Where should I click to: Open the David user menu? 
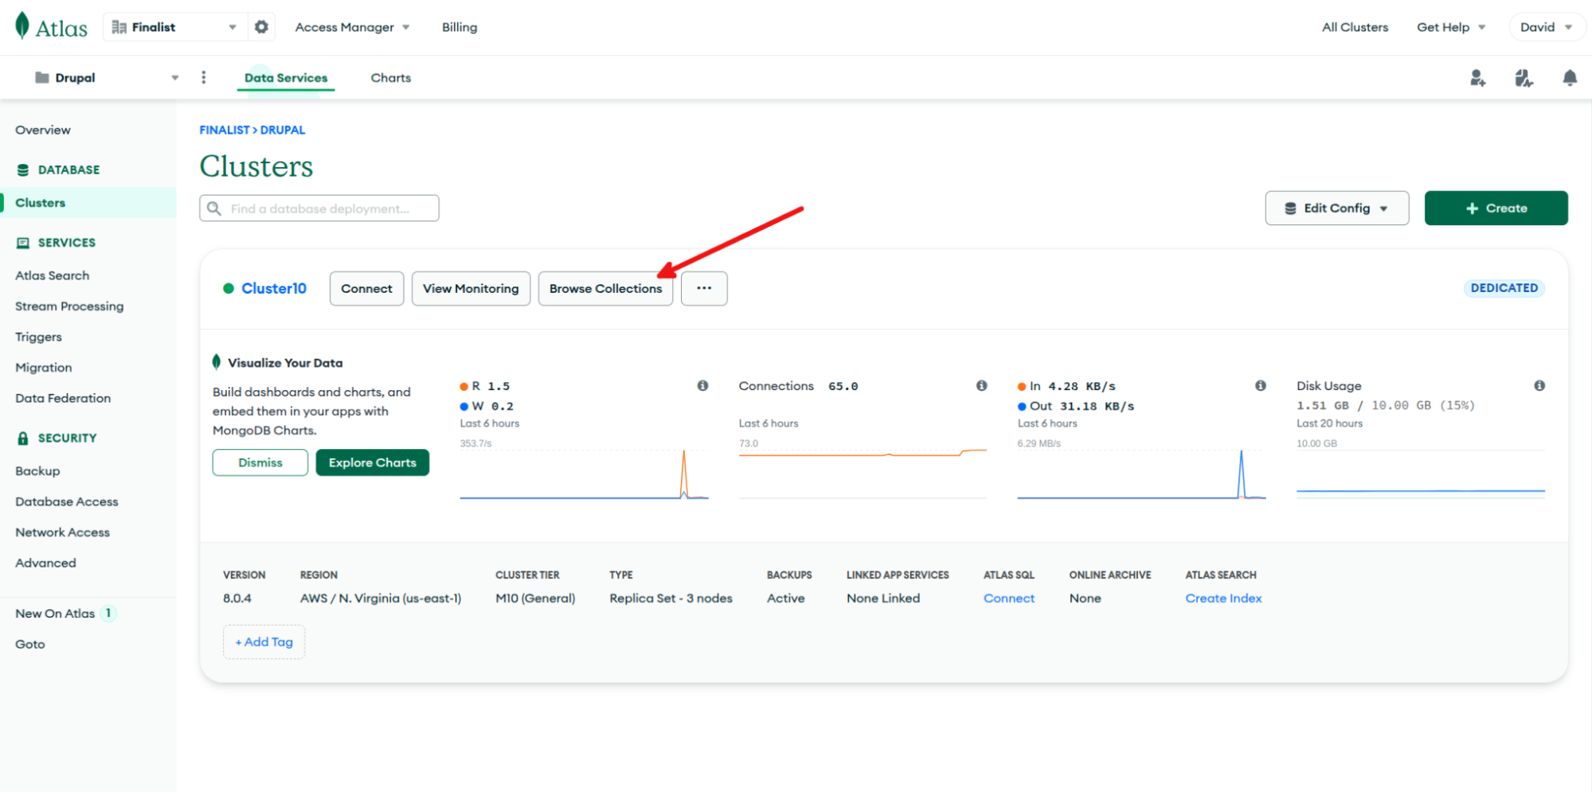(x=1546, y=27)
